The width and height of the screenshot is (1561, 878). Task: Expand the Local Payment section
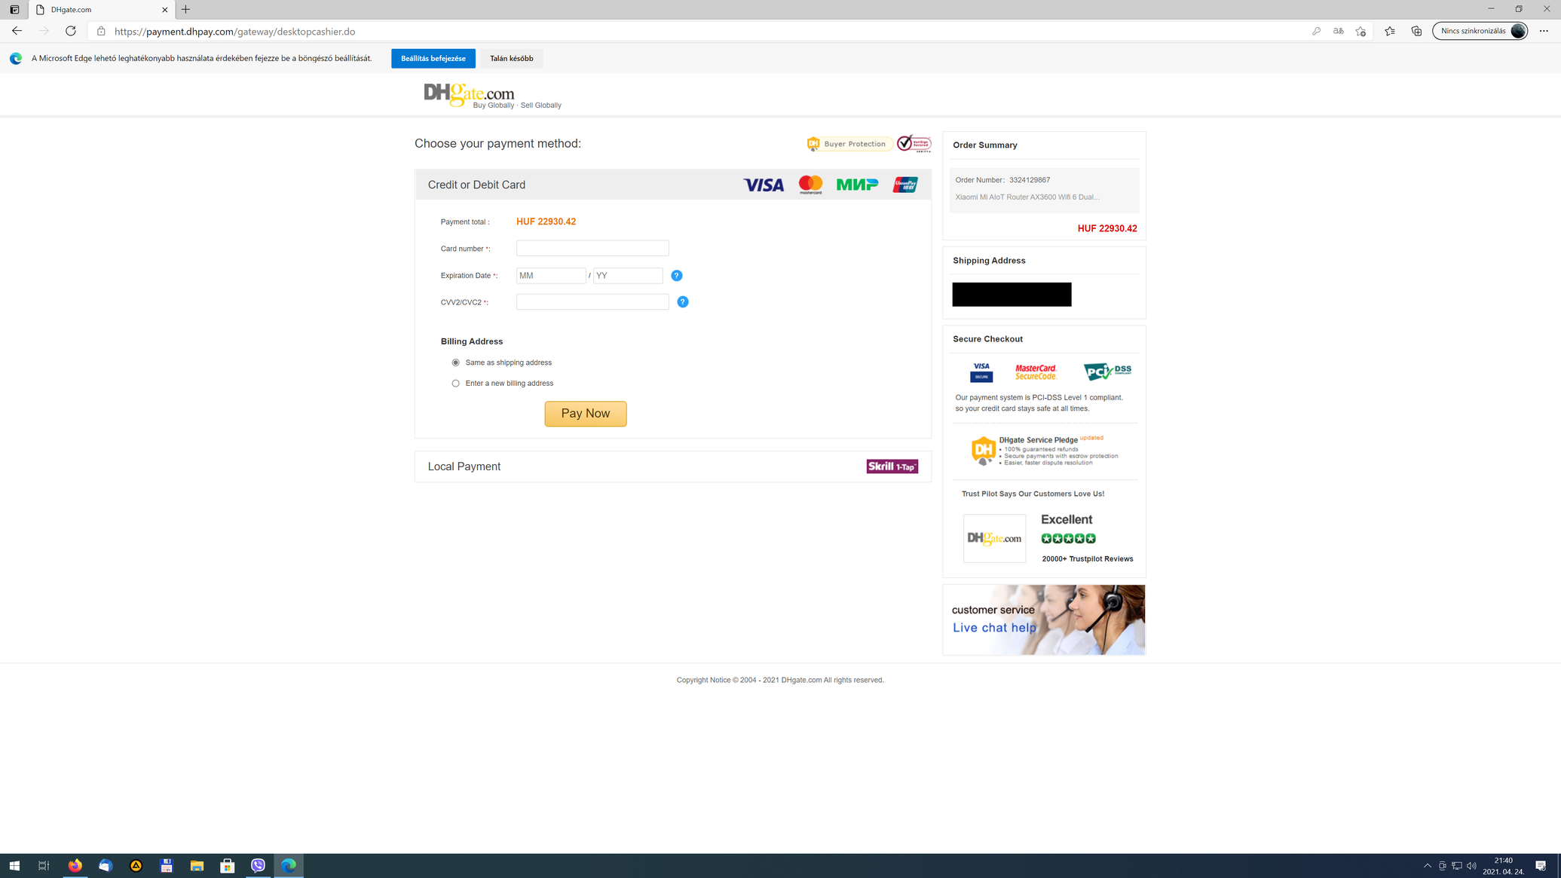[x=672, y=467]
